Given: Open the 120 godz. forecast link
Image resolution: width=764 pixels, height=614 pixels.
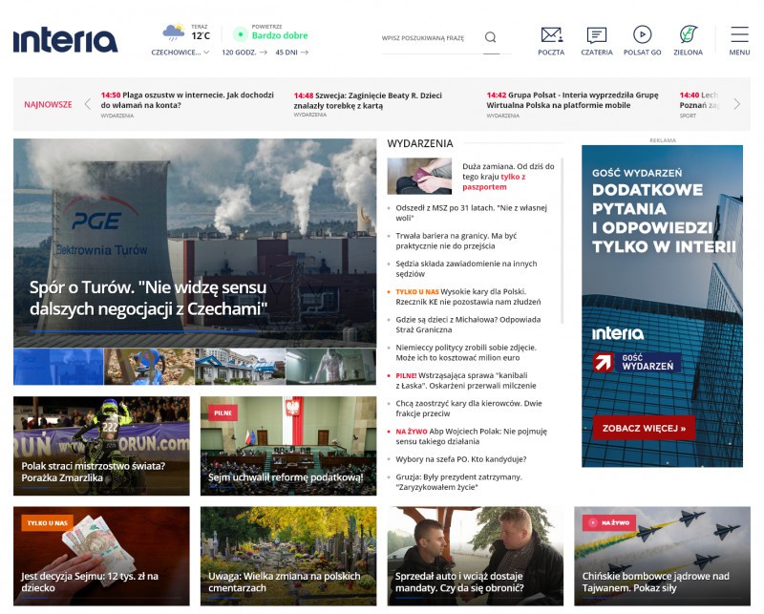Looking at the screenshot, I should (244, 53).
